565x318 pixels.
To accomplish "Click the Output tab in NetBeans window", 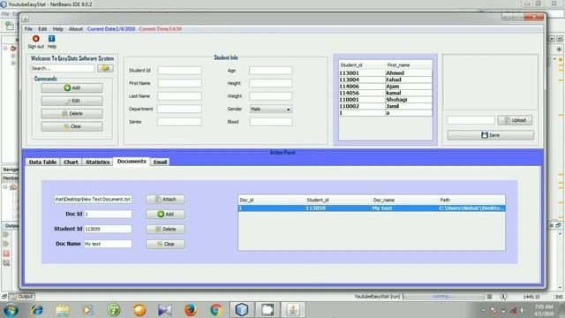I will coord(22,297).
